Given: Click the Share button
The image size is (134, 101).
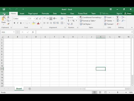Looking at the screenshot, I should tap(128, 13).
